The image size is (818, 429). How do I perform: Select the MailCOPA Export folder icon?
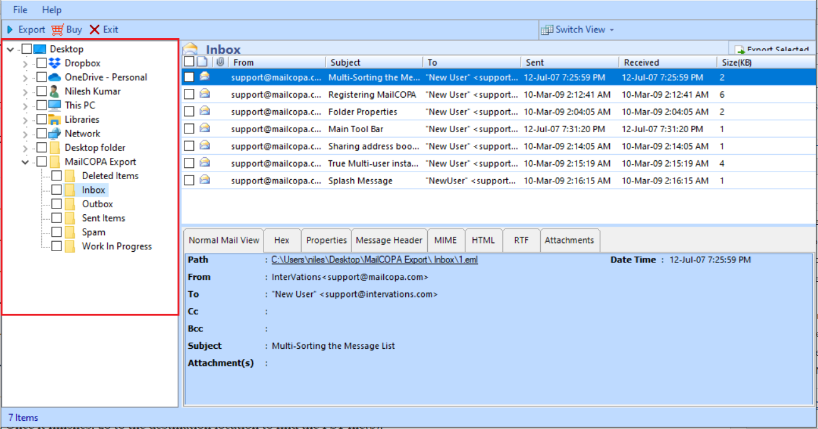click(x=55, y=162)
